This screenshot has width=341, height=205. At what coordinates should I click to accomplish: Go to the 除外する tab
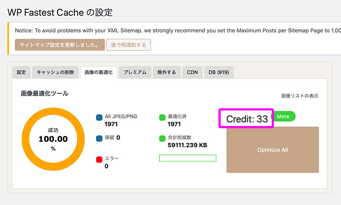167,72
